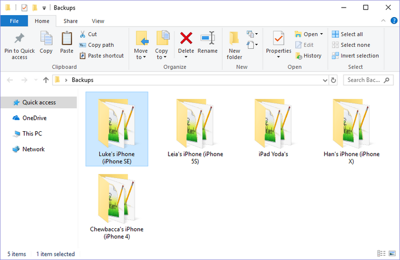
Task: Open Recent locations dropdown arrow
Action: point(36,80)
